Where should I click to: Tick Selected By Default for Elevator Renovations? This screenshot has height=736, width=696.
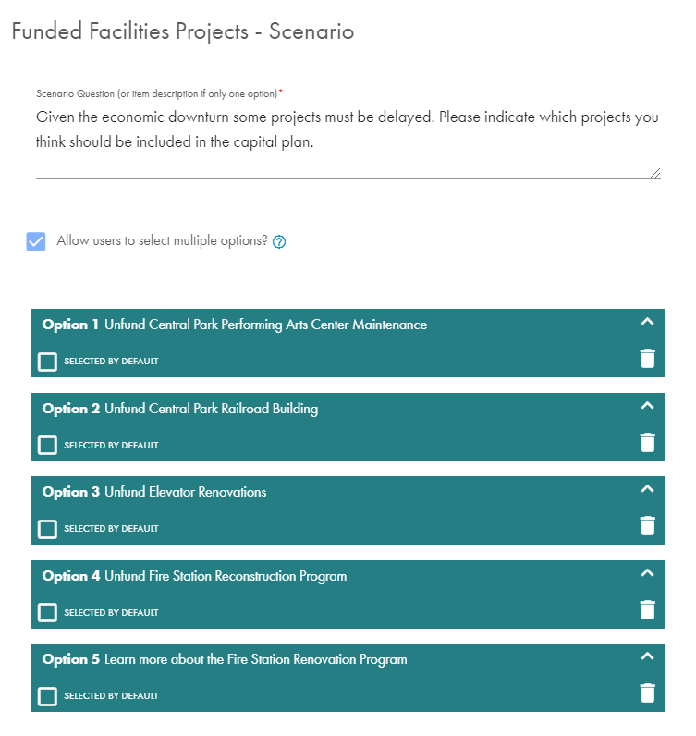tap(47, 529)
